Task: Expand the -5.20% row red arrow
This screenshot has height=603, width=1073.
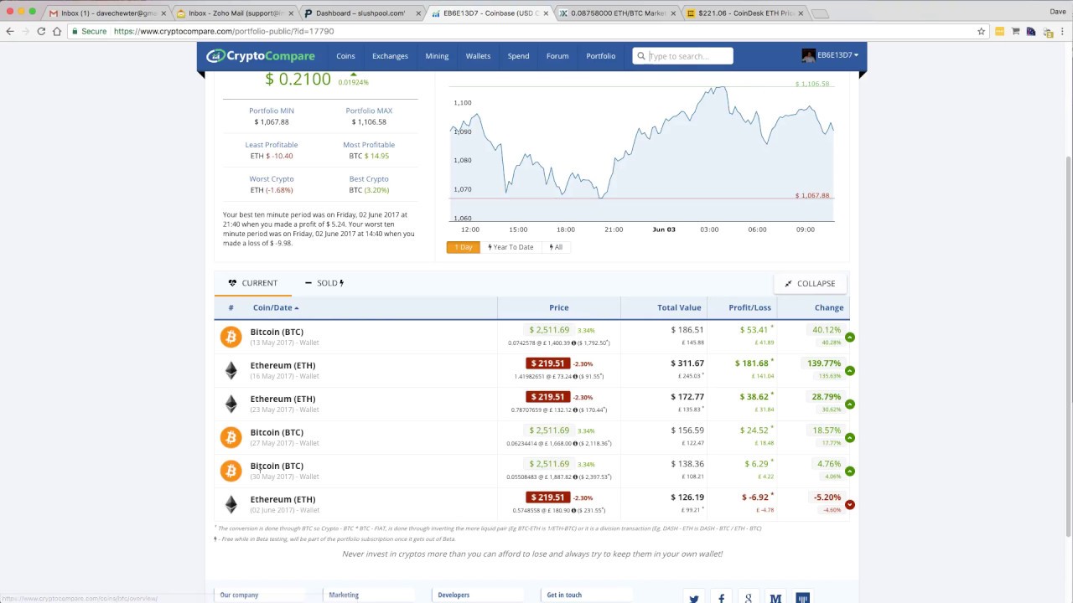Action: pyautogui.click(x=850, y=505)
